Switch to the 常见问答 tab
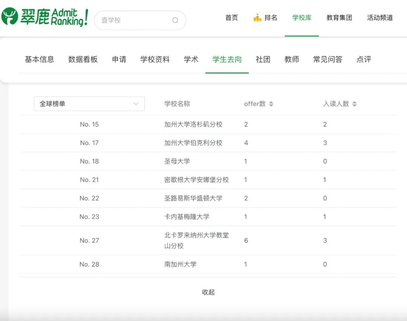Screen dimensions: 407x321 click(328, 59)
